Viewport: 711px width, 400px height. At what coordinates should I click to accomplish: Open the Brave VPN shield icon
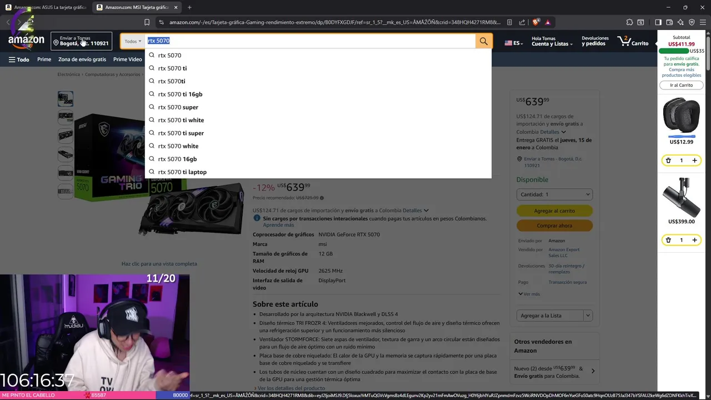coord(692,22)
